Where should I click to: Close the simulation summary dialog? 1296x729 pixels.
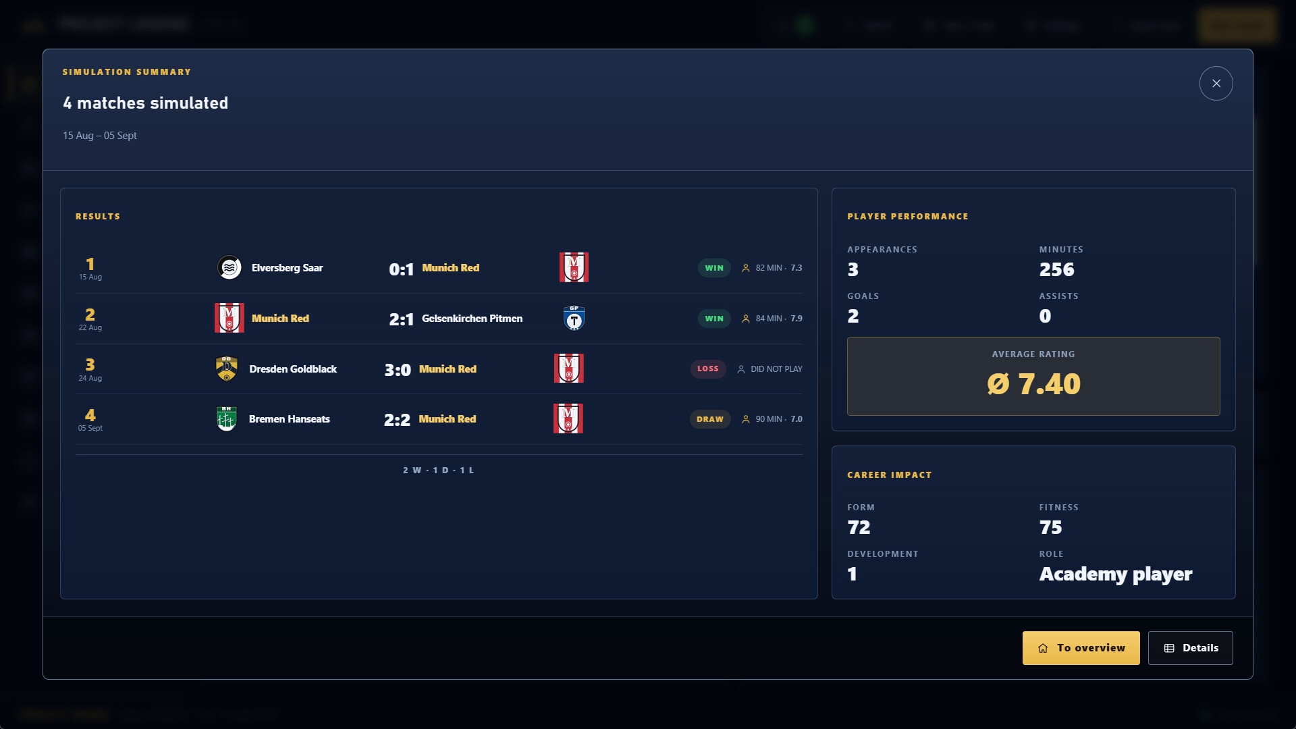tap(1216, 83)
